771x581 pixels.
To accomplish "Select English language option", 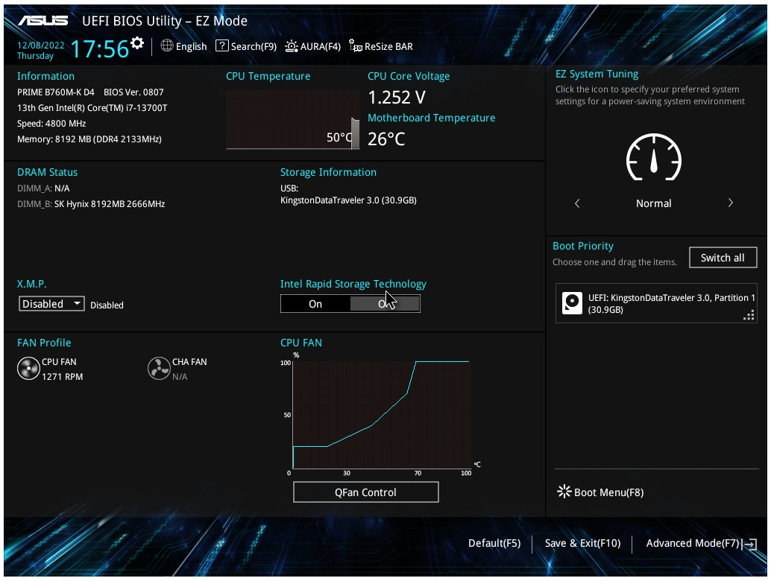I will [x=192, y=47].
